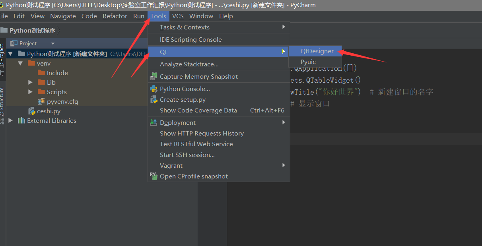This screenshot has width=482, height=246.
Task: Open the Run menu
Action: pos(139,16)
